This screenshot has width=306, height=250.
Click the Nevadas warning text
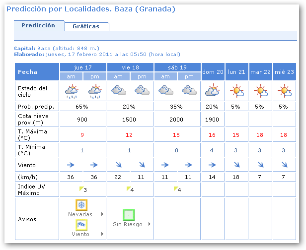click(80, 214)
